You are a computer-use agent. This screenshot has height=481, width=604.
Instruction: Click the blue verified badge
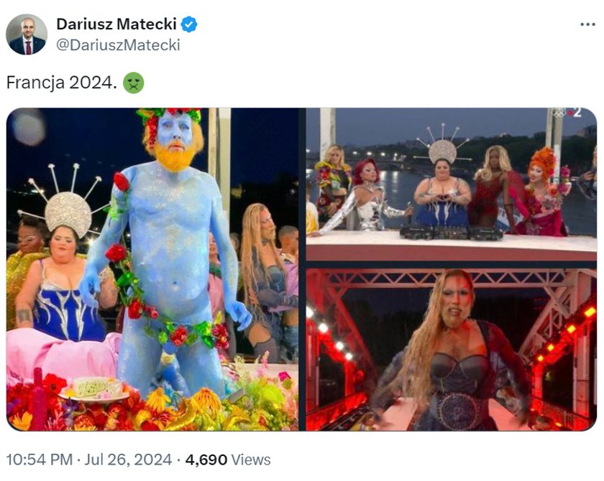pos(189,24)
